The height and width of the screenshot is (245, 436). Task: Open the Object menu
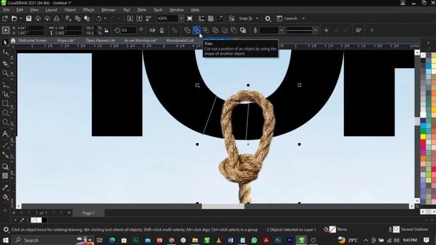(x=70, y=10)
